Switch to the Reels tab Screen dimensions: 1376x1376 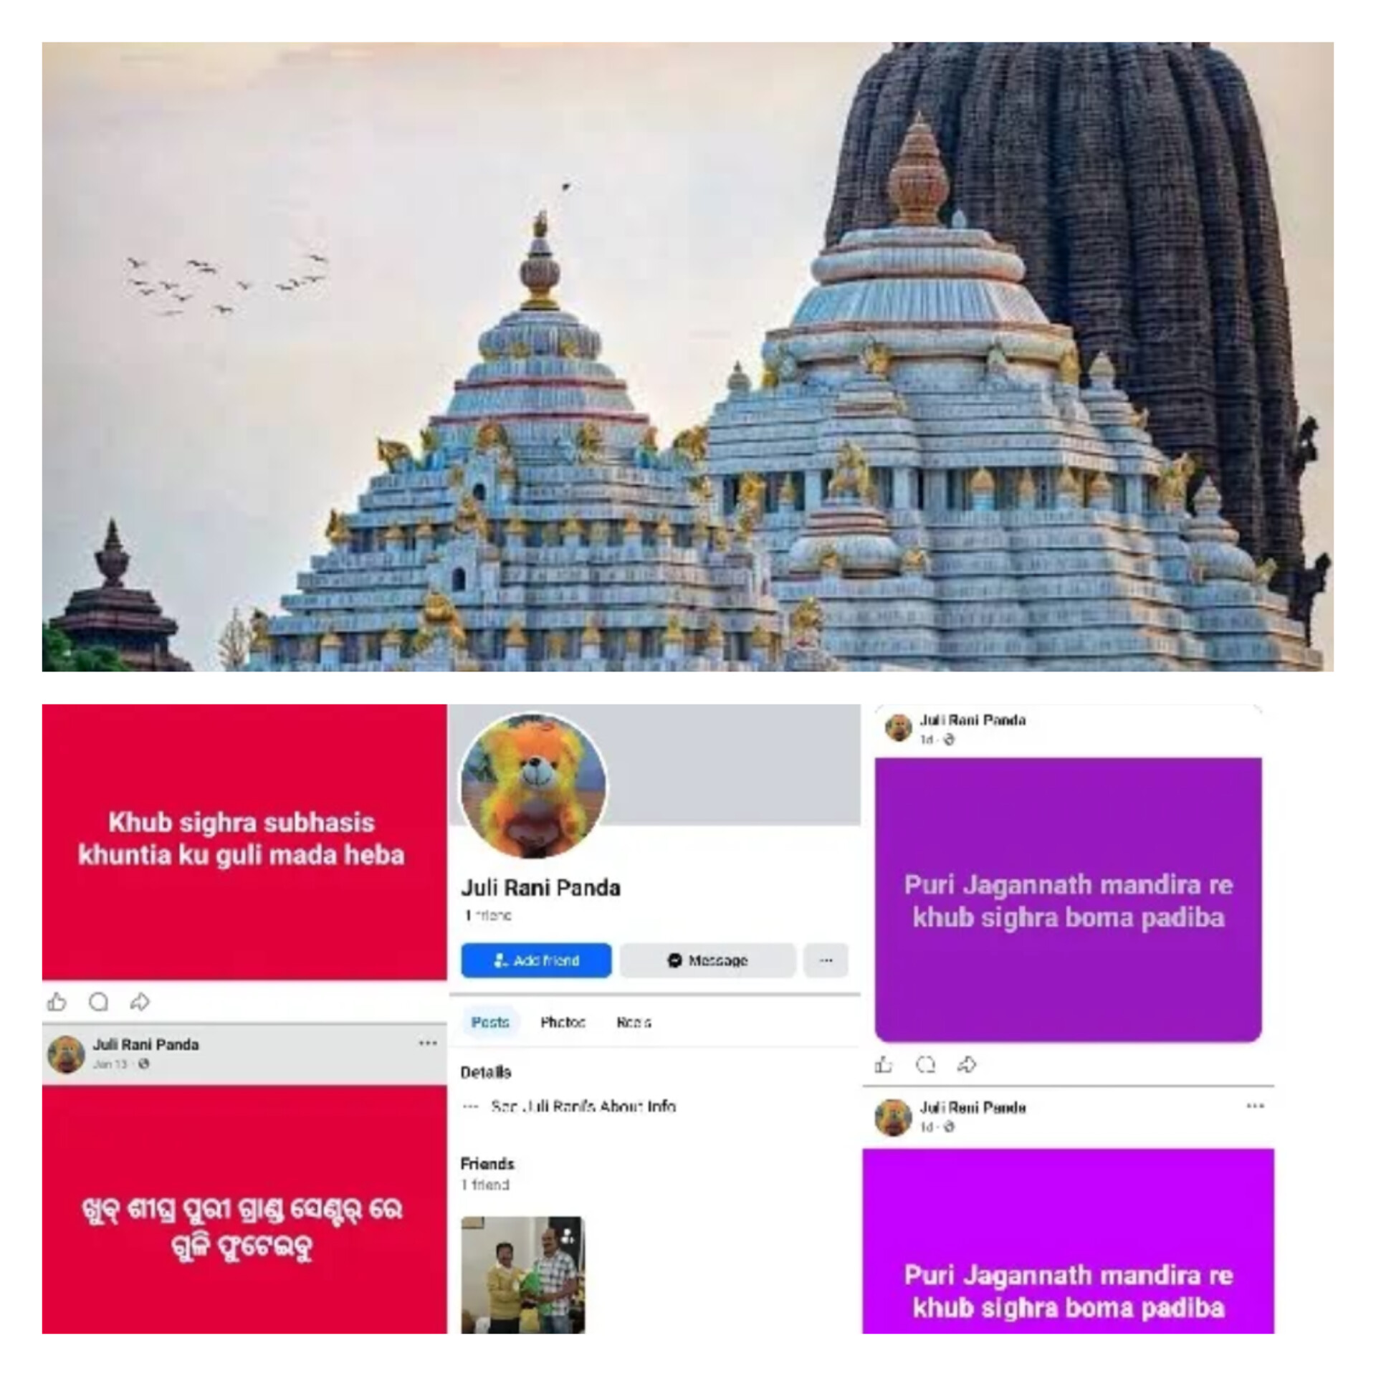[634, 1022]
